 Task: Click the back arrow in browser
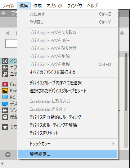click(x=7, y=33)
